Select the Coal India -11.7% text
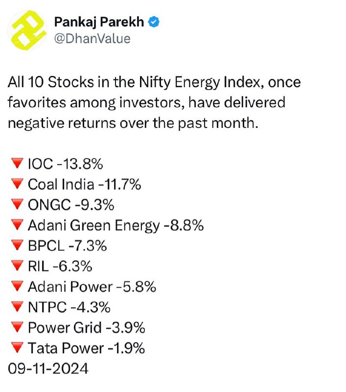 click(84, 185)
